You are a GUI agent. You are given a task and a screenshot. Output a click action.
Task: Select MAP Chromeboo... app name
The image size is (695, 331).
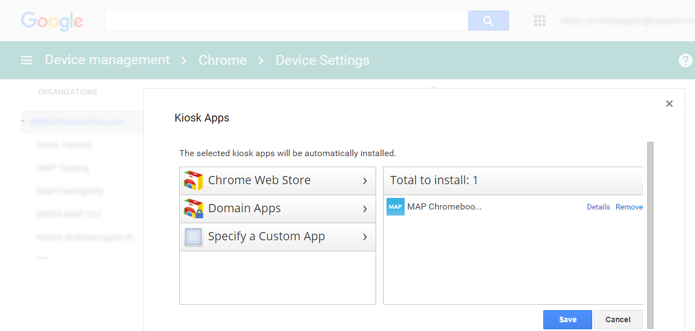[x=444, y=207]
